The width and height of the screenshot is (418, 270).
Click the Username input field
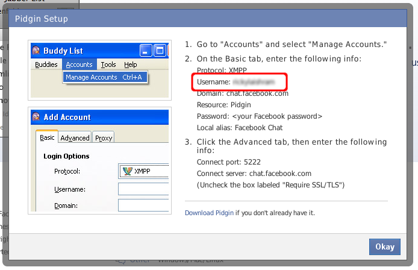(x=143, y=189)
